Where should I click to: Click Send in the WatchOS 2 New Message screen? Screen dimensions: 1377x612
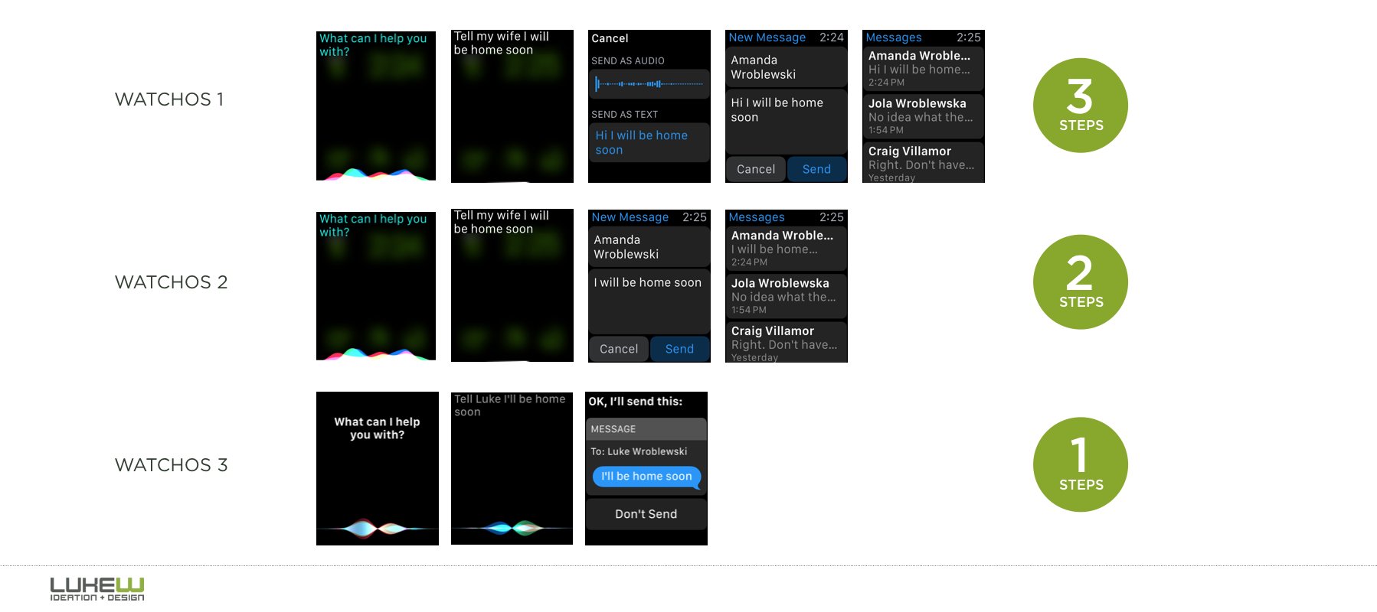[679, 349]
